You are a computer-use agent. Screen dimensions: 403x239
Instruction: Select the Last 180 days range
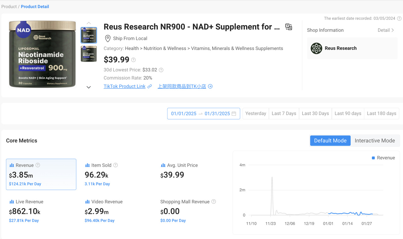(382, 114)
